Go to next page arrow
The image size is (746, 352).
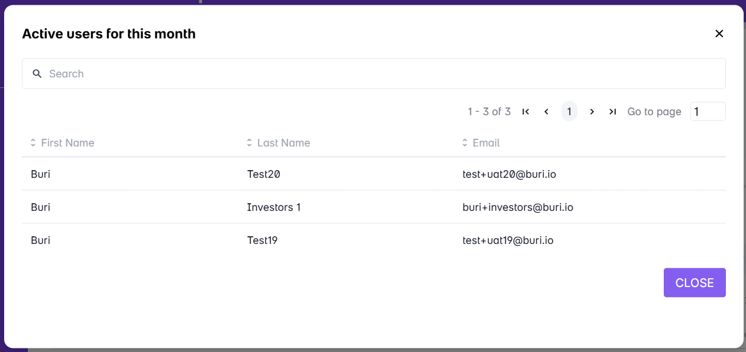tap(592, 112)
